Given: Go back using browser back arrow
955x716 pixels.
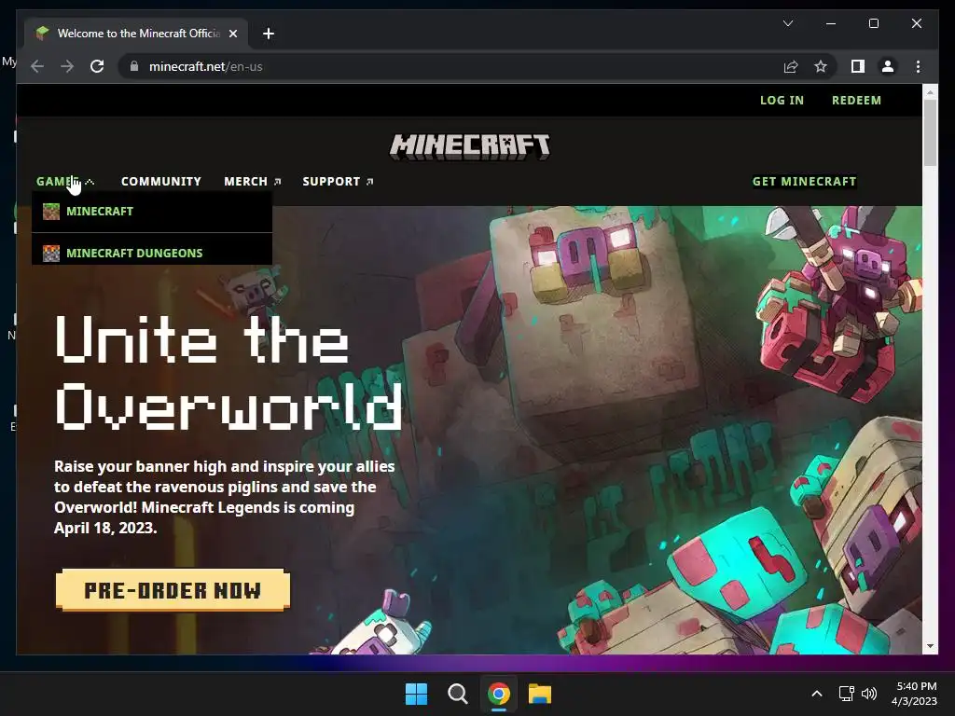Looking at the screenshot, I should point(37,66).
